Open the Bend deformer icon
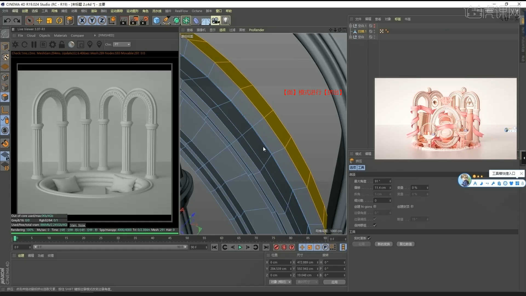The height and width of the screenshot is (296, 526). (x=196, y=21)
